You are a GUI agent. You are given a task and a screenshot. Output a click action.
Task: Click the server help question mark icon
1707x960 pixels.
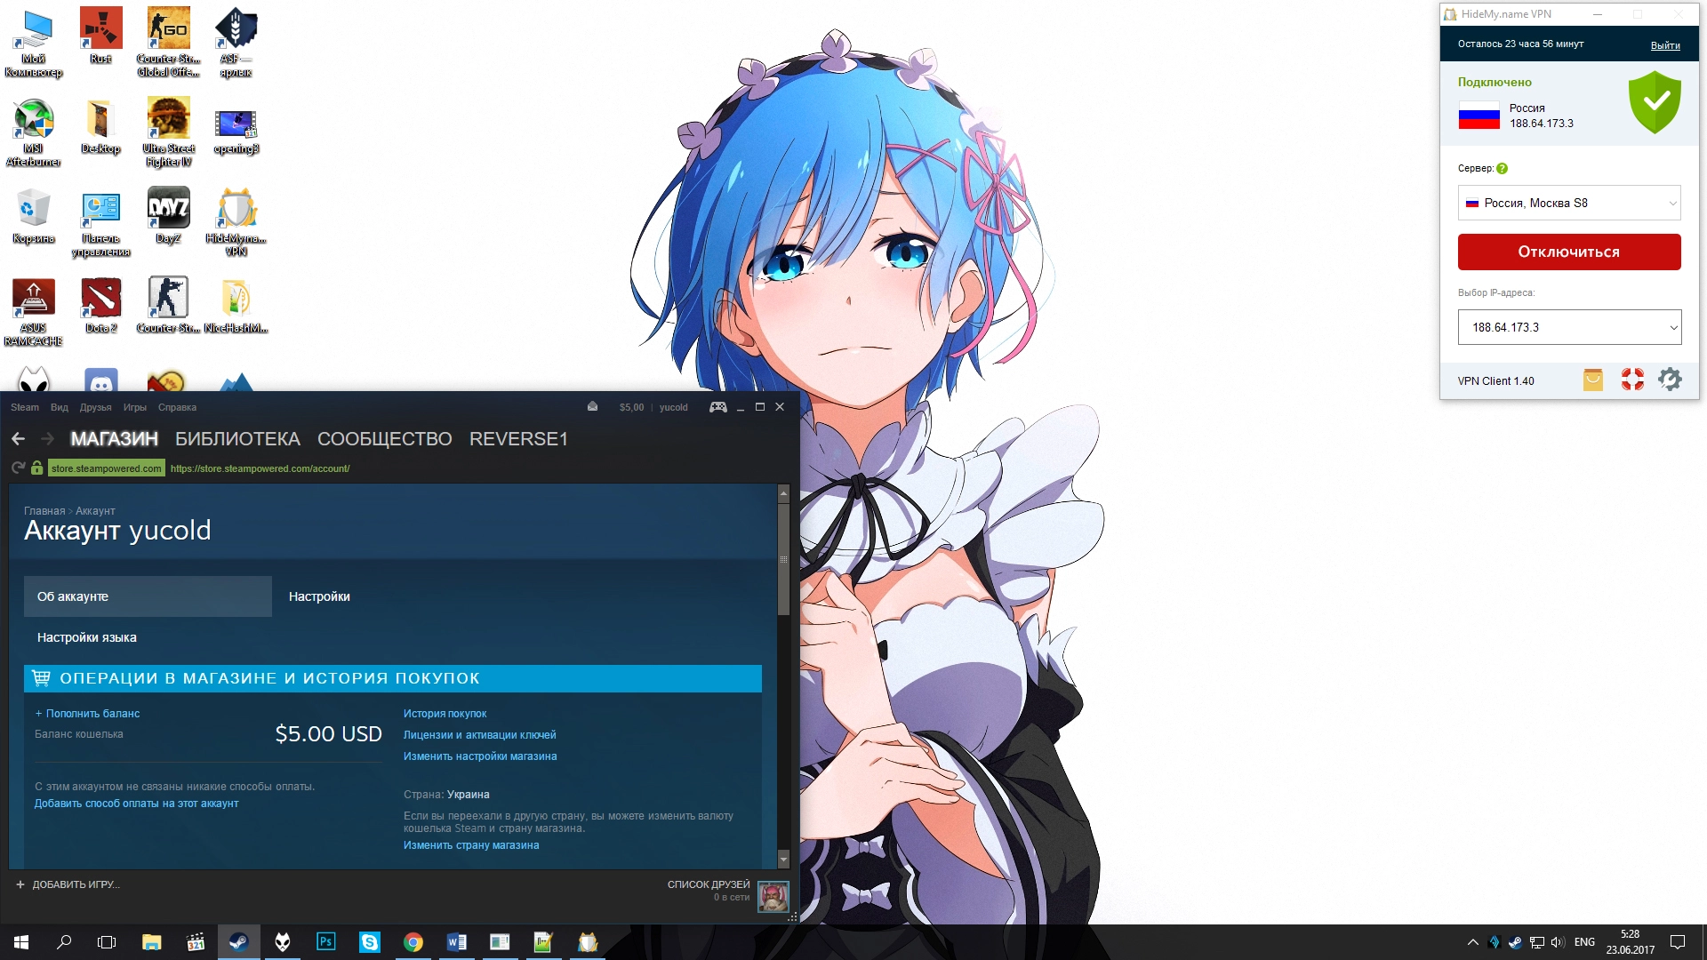[x=1502, y=169]
